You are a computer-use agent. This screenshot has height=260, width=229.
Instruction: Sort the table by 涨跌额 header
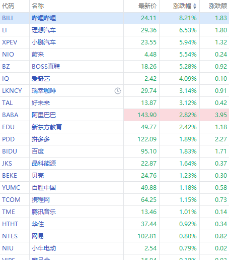coord(218,6)
